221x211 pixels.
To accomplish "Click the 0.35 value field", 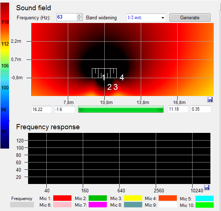I will point(201,109).
